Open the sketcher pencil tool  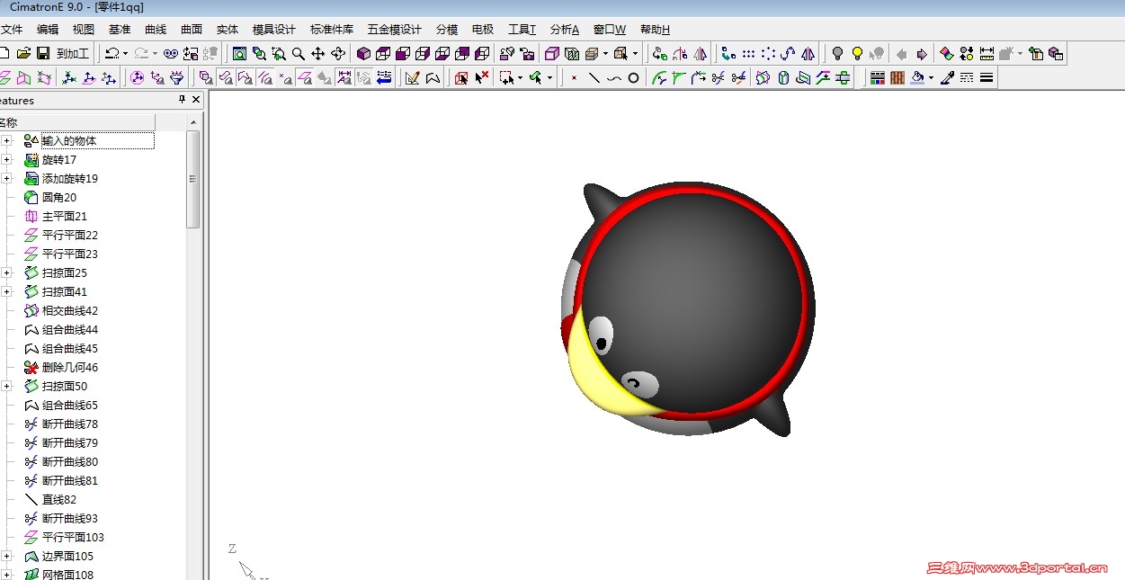click(x=413, y=78)
